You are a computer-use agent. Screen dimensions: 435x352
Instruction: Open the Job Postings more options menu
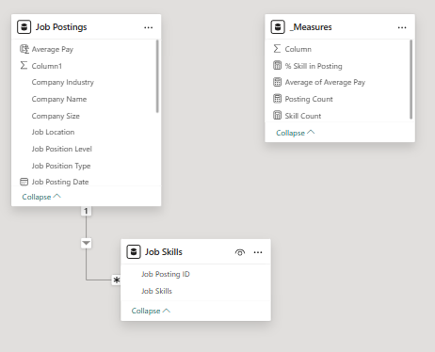pos(149,27)
